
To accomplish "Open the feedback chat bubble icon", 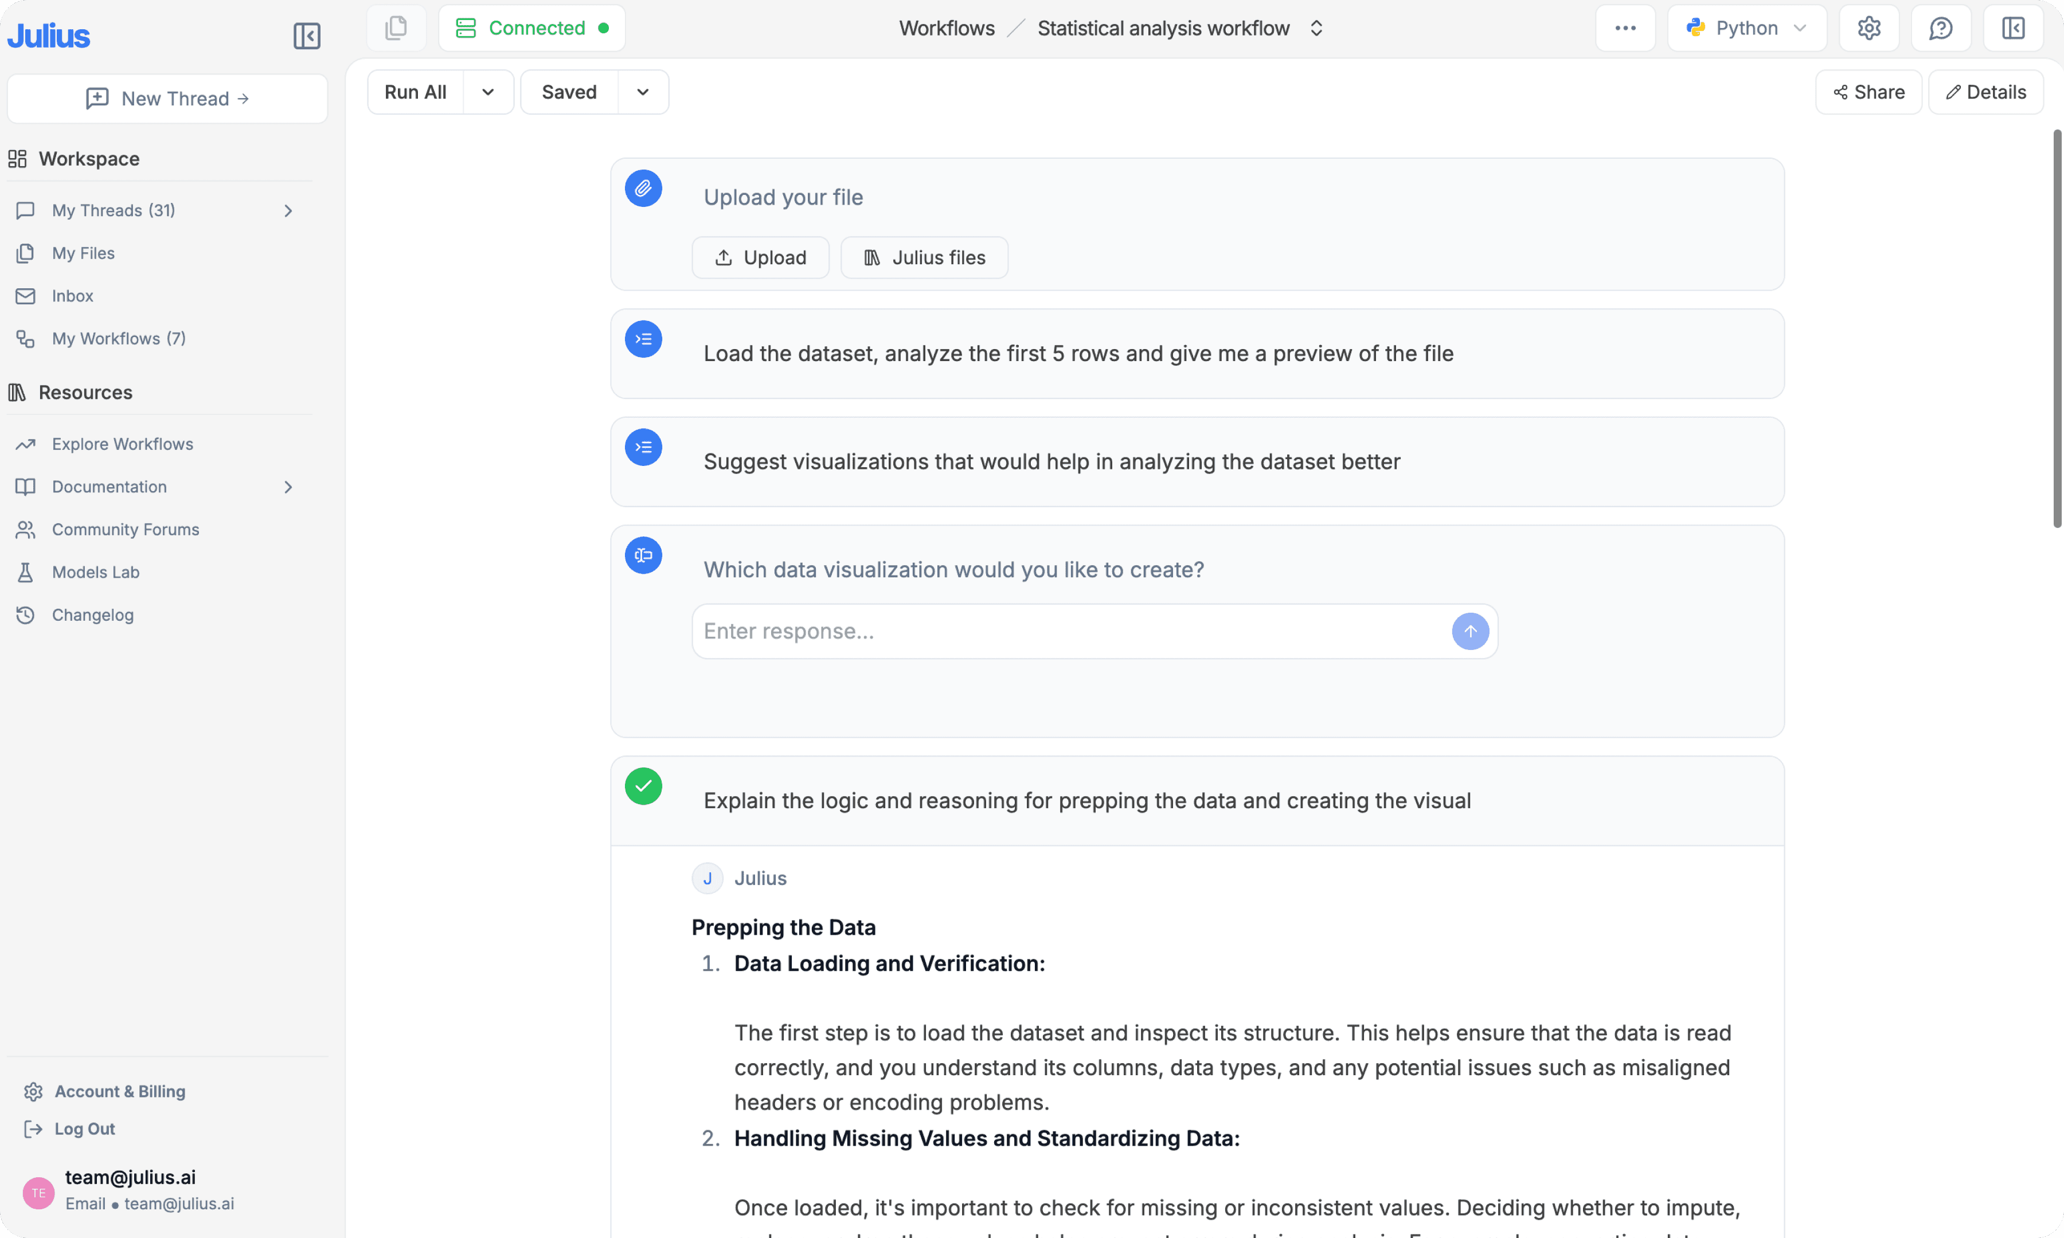I will 1941,28.
